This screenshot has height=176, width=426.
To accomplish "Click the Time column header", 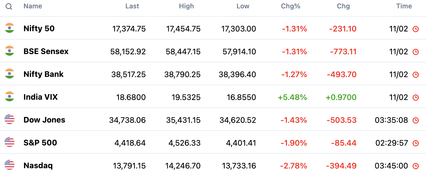I will (404, 6).
